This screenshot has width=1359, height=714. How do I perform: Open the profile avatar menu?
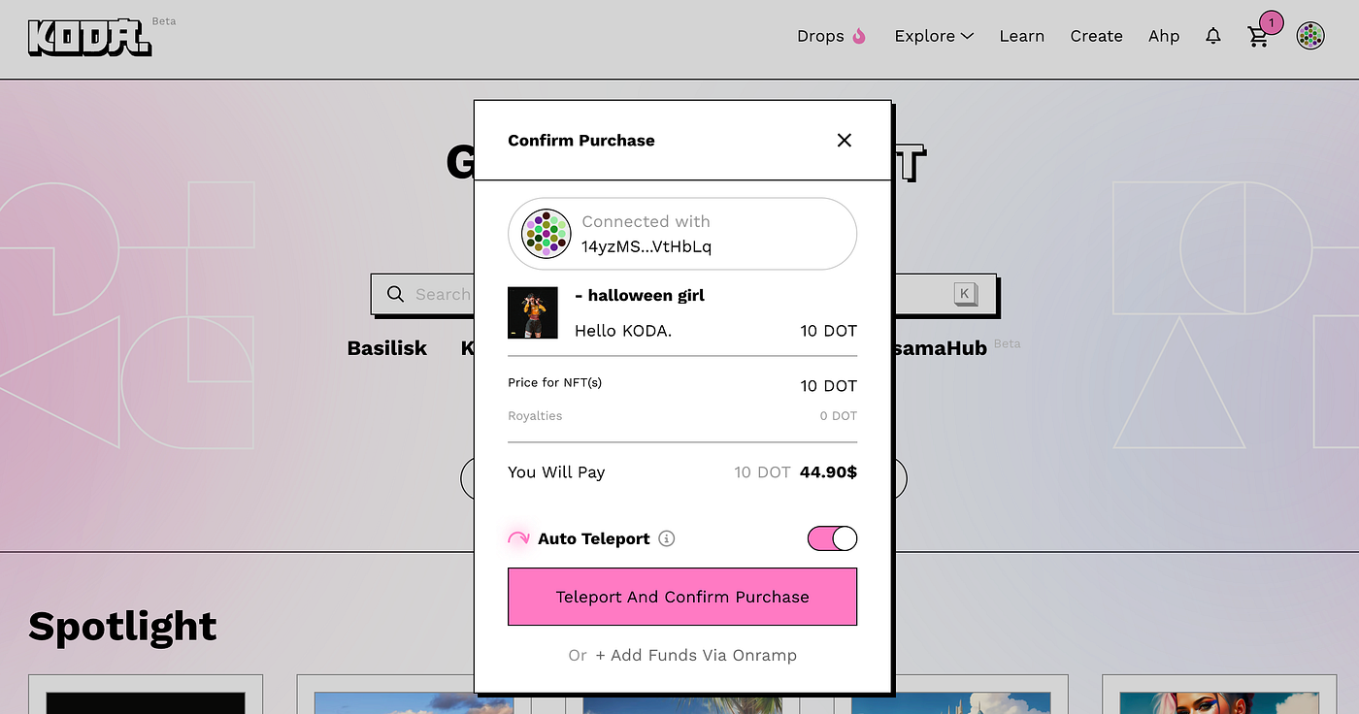click(x=1310, y=37)
